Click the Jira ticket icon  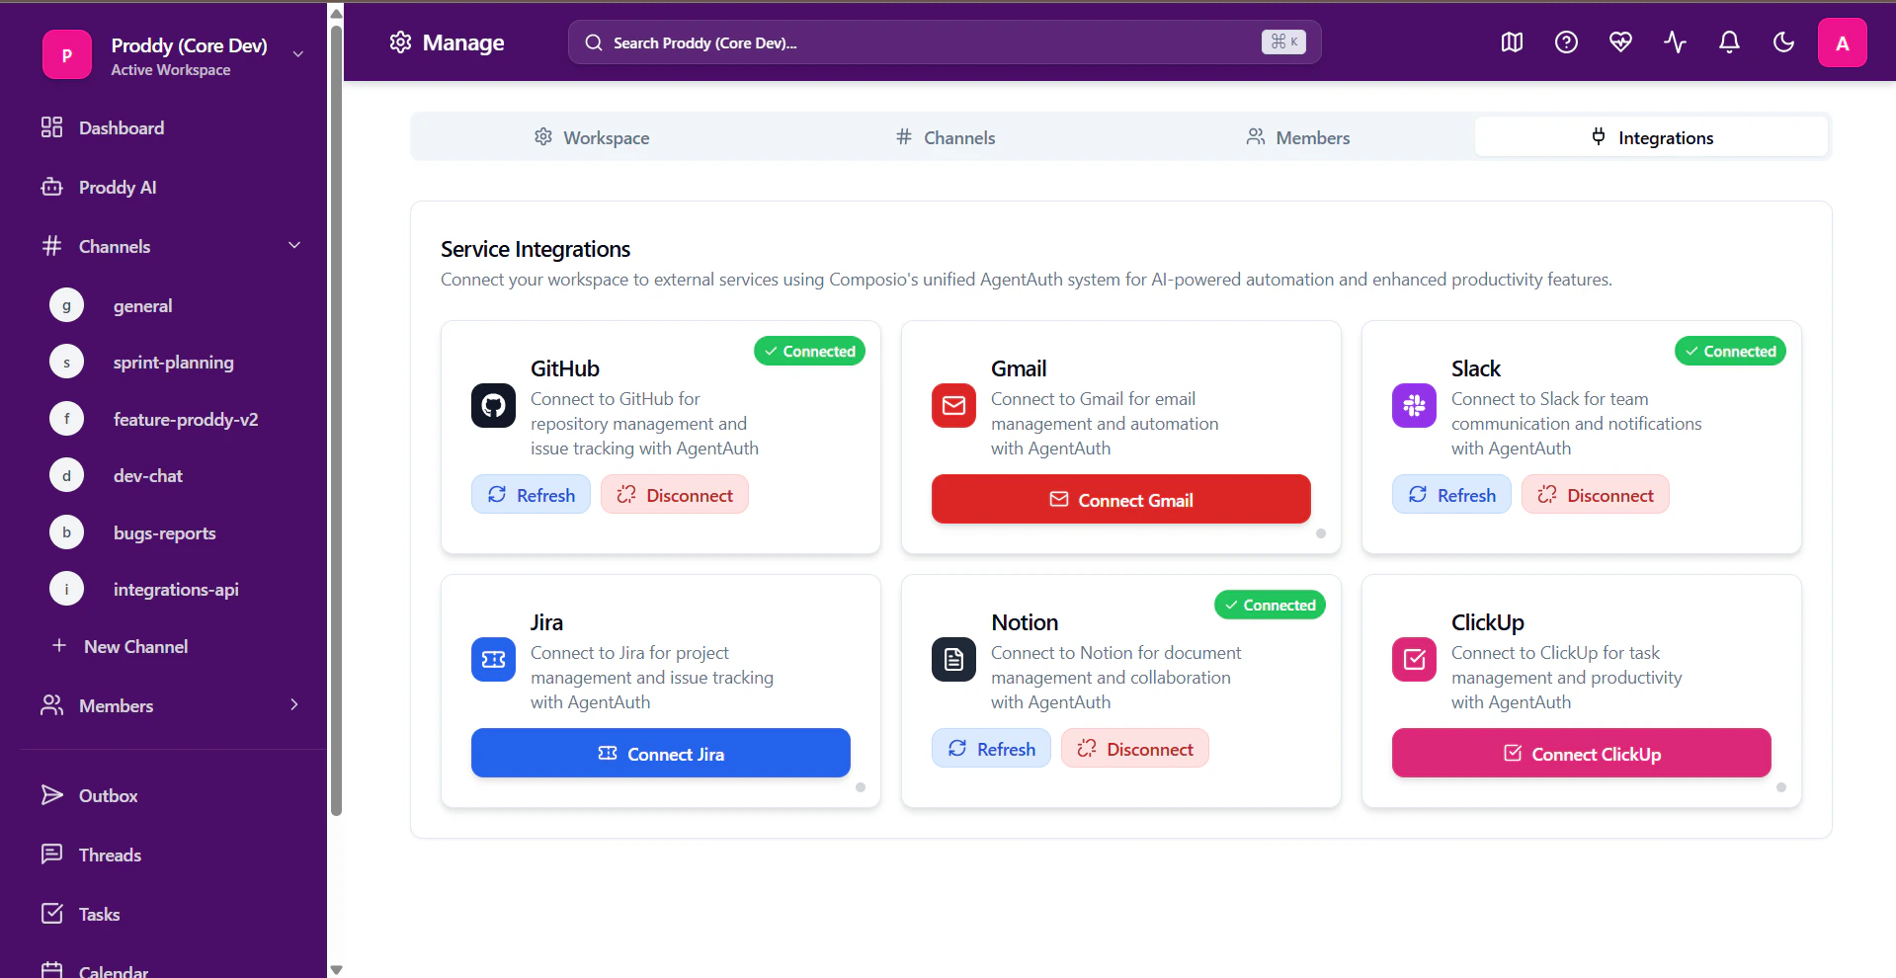[493, 659]
